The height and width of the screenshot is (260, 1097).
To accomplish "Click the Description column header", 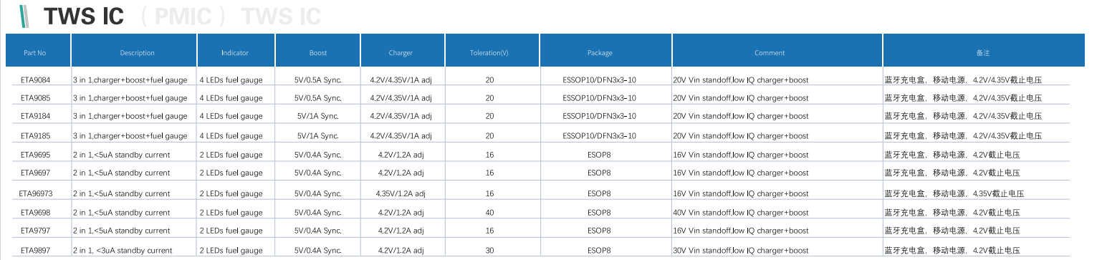I will [137, 52].
